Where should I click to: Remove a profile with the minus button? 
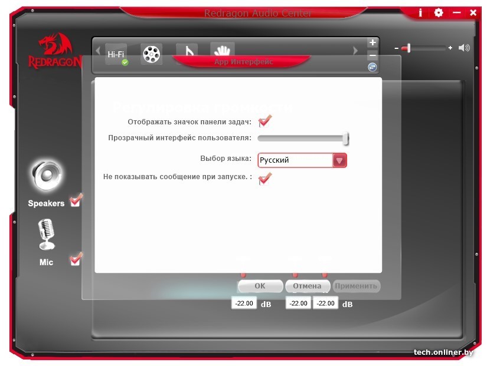pos(372,55)
